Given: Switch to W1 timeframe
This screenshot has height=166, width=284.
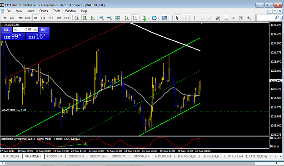Looking at the screenshot, I should (x=59, y=18).
